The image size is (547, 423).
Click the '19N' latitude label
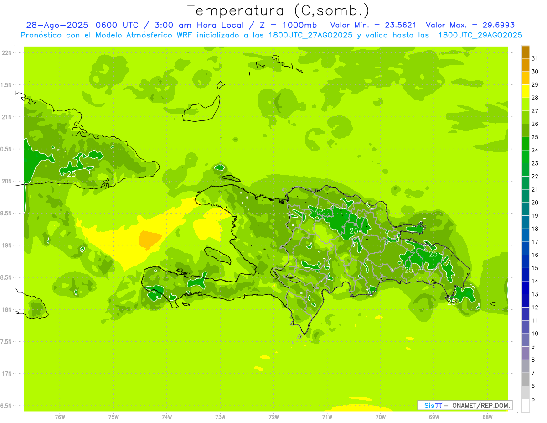point(8,245)
